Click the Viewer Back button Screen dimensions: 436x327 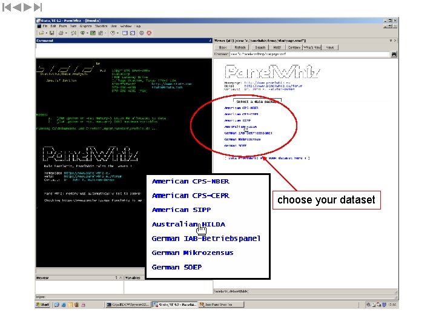[223, 48]
